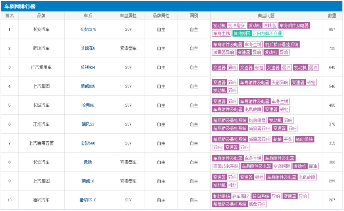Click the complaint count 308
Viewport: 344px width, 211px height.
pyautogui.click(x=332, y=162)
